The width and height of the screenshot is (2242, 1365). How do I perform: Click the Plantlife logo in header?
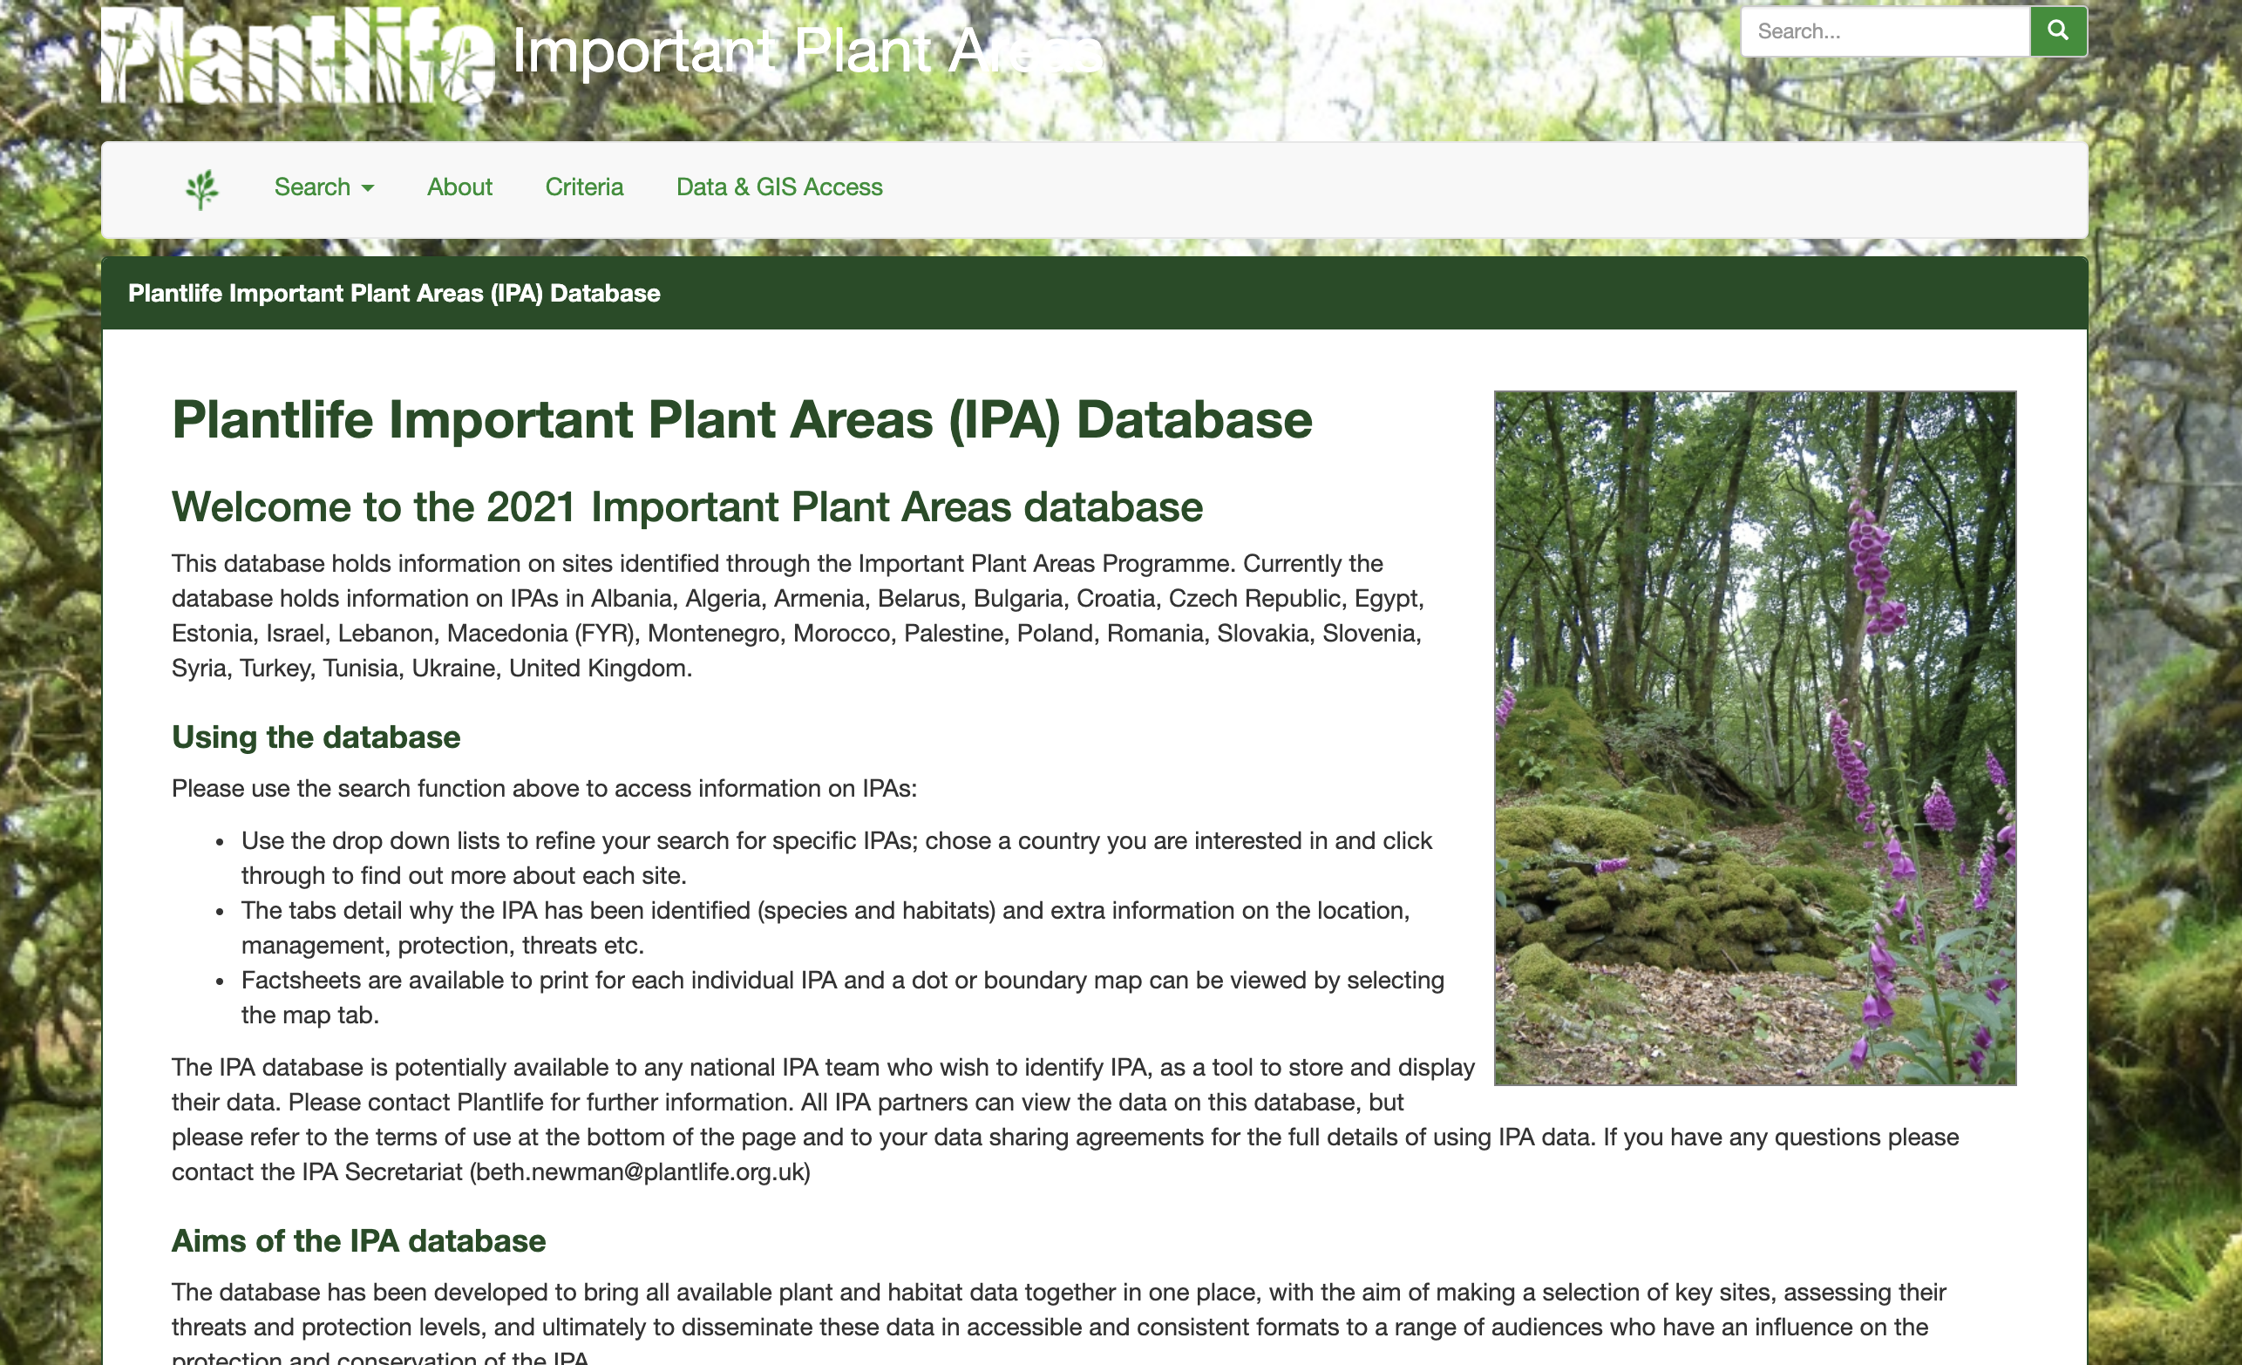296,55
